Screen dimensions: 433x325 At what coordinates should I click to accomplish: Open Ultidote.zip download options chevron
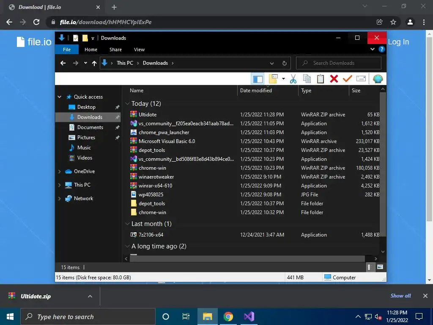[x=90, y=296]
